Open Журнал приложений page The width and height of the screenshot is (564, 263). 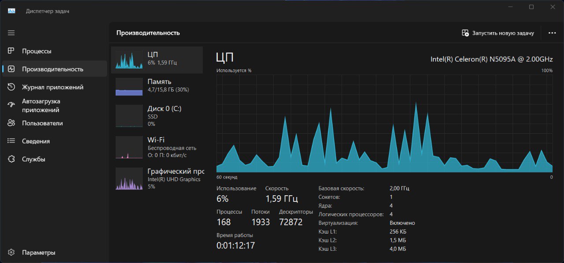55,87
